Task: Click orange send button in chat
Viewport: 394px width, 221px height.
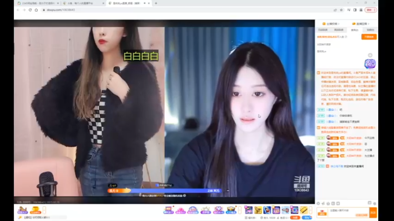Action: 373,213
